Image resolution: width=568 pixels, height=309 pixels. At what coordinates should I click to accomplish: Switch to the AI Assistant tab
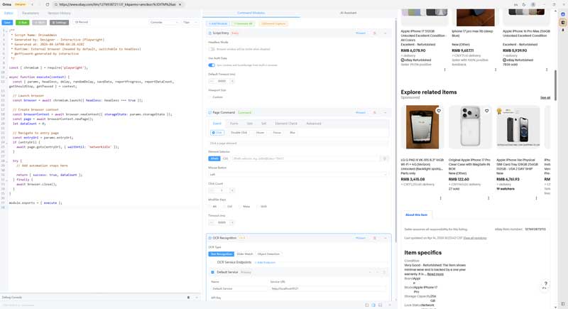point(348,13)
